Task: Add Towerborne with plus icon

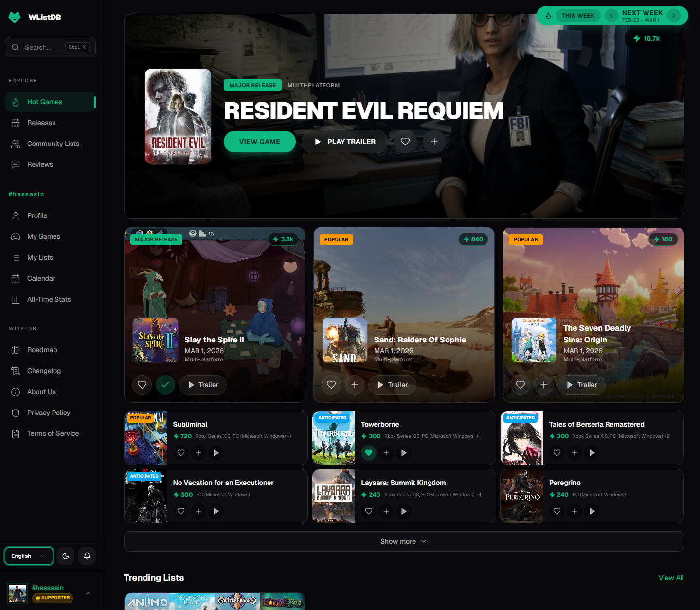Action: pos(386,453)
